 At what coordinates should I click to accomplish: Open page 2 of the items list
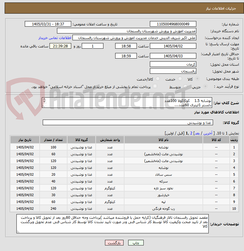[x=191, y=133]
